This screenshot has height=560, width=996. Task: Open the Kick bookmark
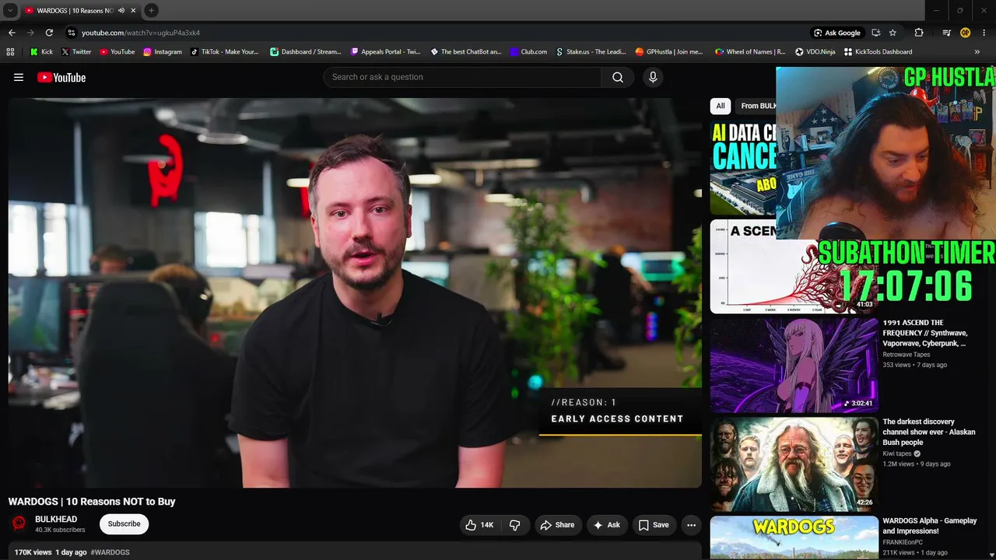42,52
